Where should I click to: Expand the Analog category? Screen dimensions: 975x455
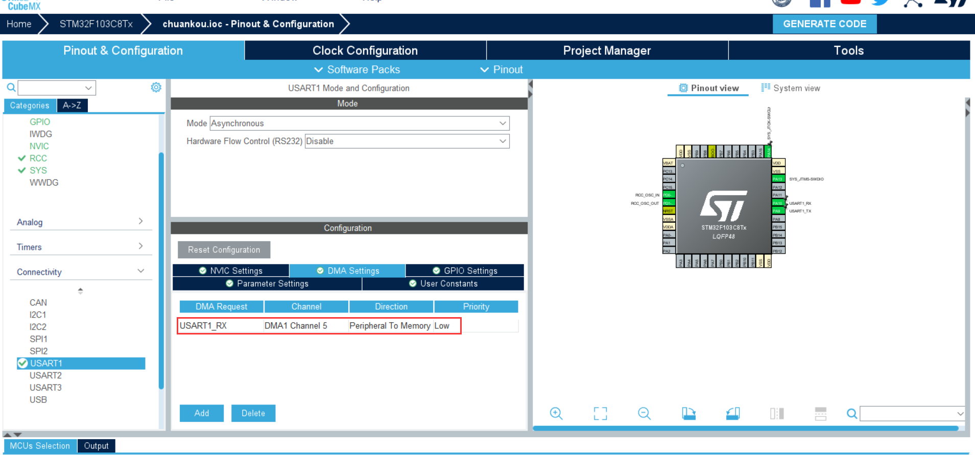click(80, 222)
